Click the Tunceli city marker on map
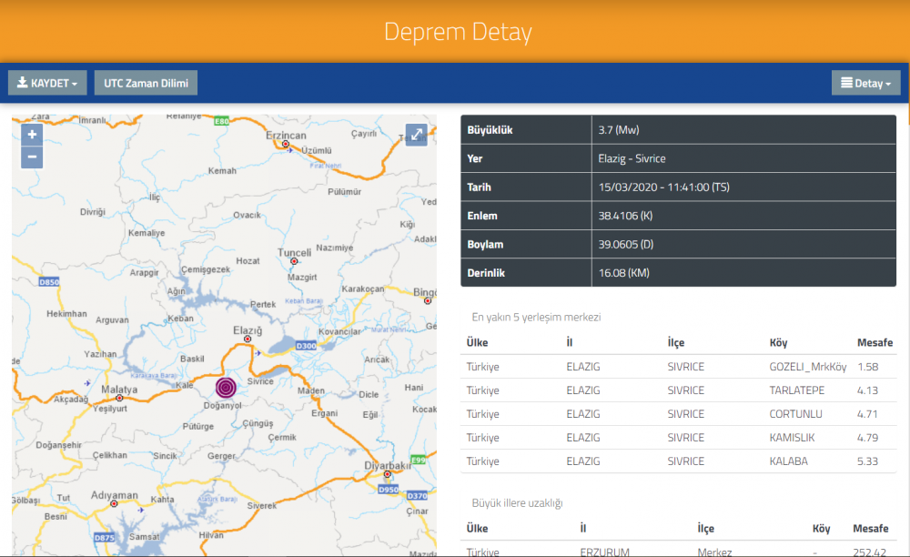Screen dimensions: 910x557 click(x=294, y=260)
